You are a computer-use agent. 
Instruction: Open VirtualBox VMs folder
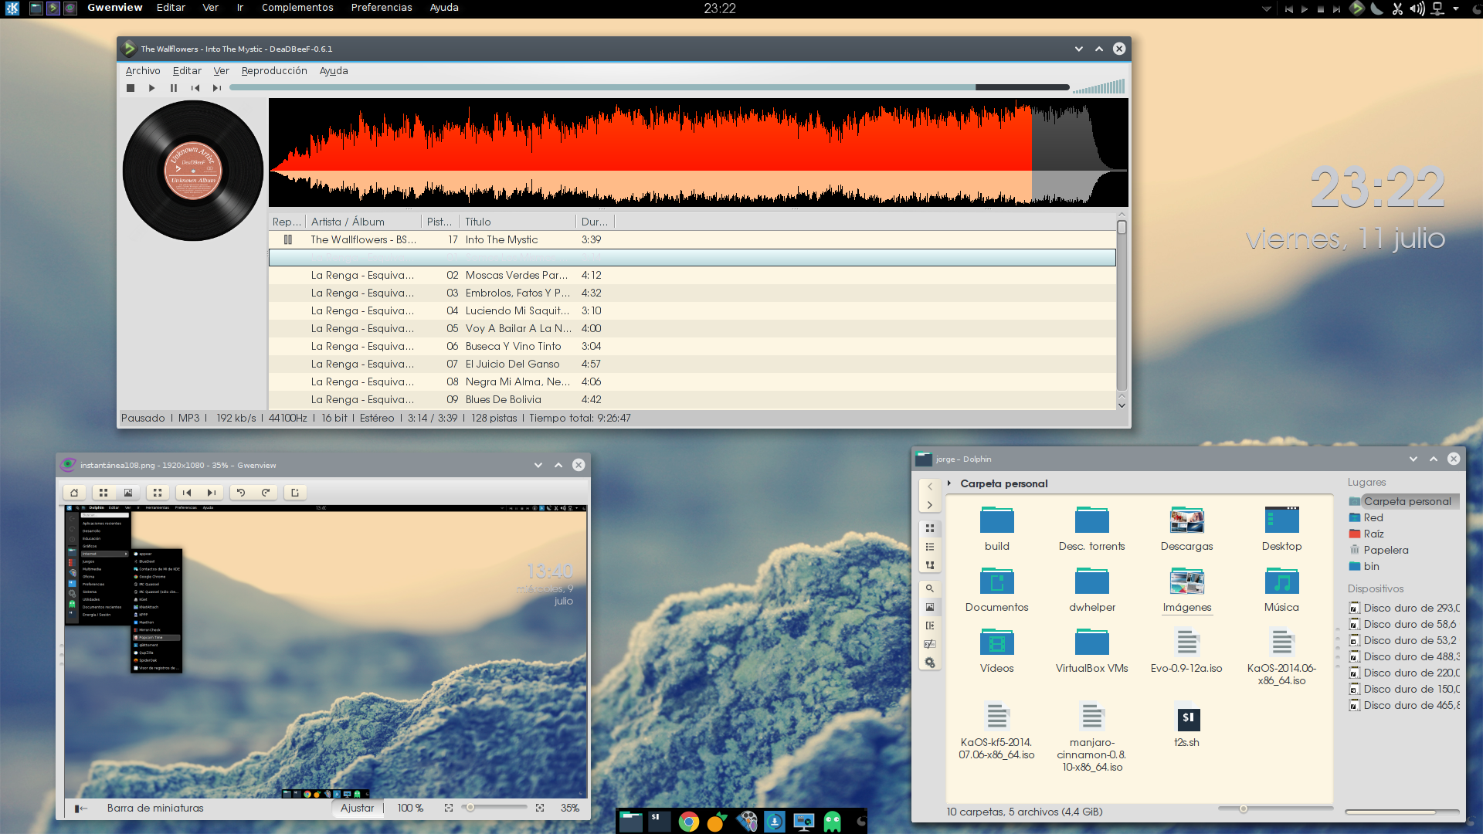point(1092,650)
